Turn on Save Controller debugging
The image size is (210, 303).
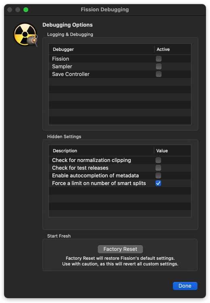(159, 74)
